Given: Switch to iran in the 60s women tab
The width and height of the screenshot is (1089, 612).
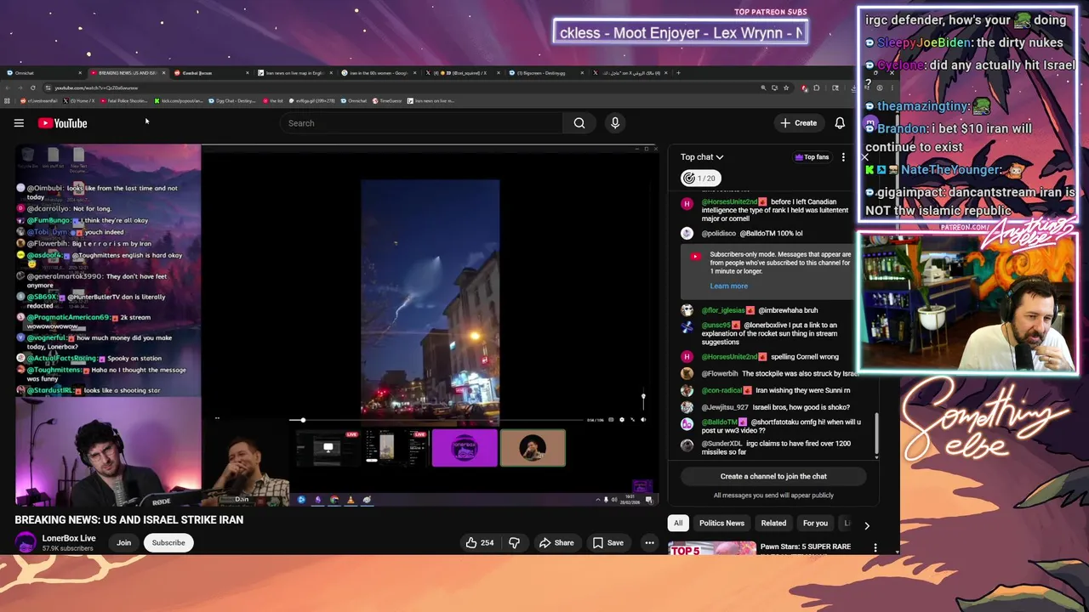Looking at the screenshot, I should click(x=378, y=73).
